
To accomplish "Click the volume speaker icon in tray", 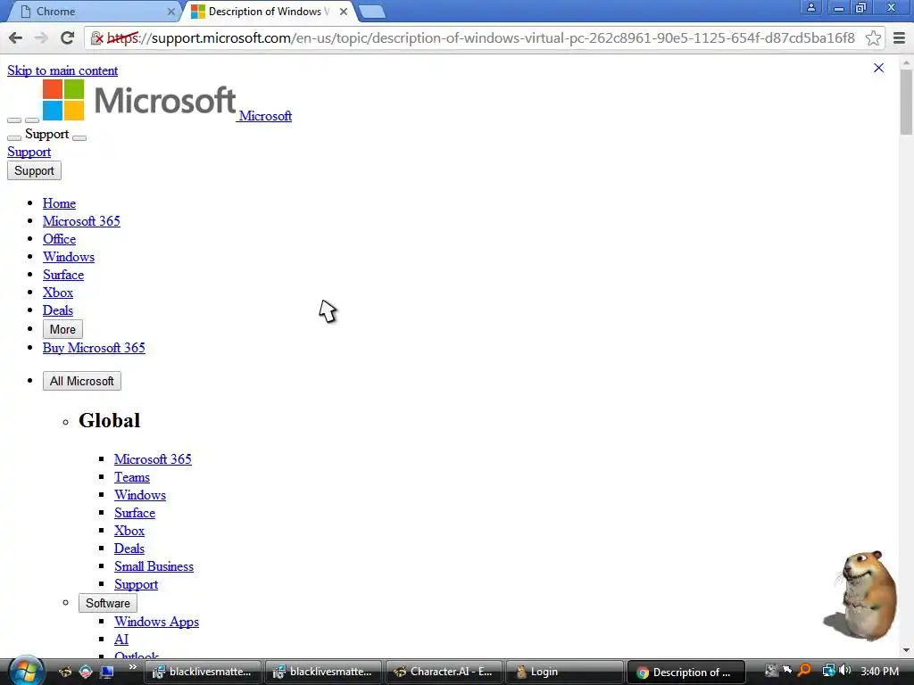I will [844, 671].
